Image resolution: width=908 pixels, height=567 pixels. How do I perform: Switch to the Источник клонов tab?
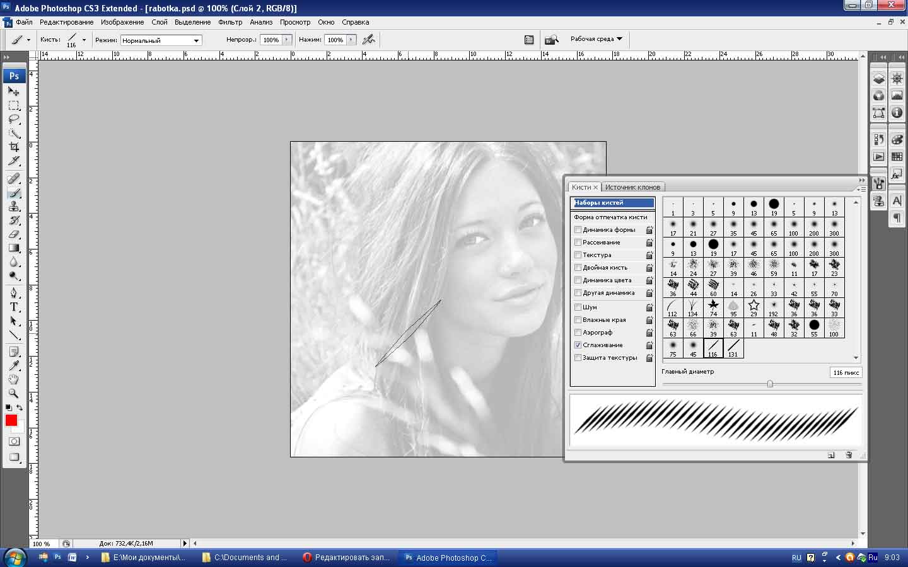coord(632,187)
